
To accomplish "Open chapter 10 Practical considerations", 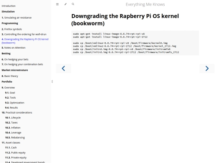I will click(x=17, y=113).
